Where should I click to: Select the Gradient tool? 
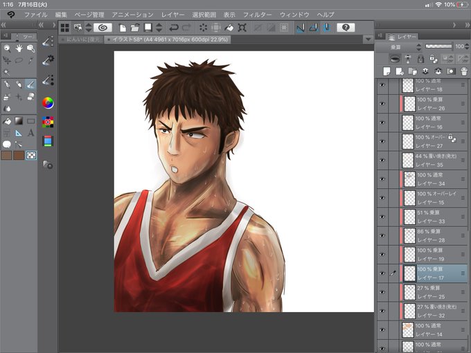click(x=19, y=121)
